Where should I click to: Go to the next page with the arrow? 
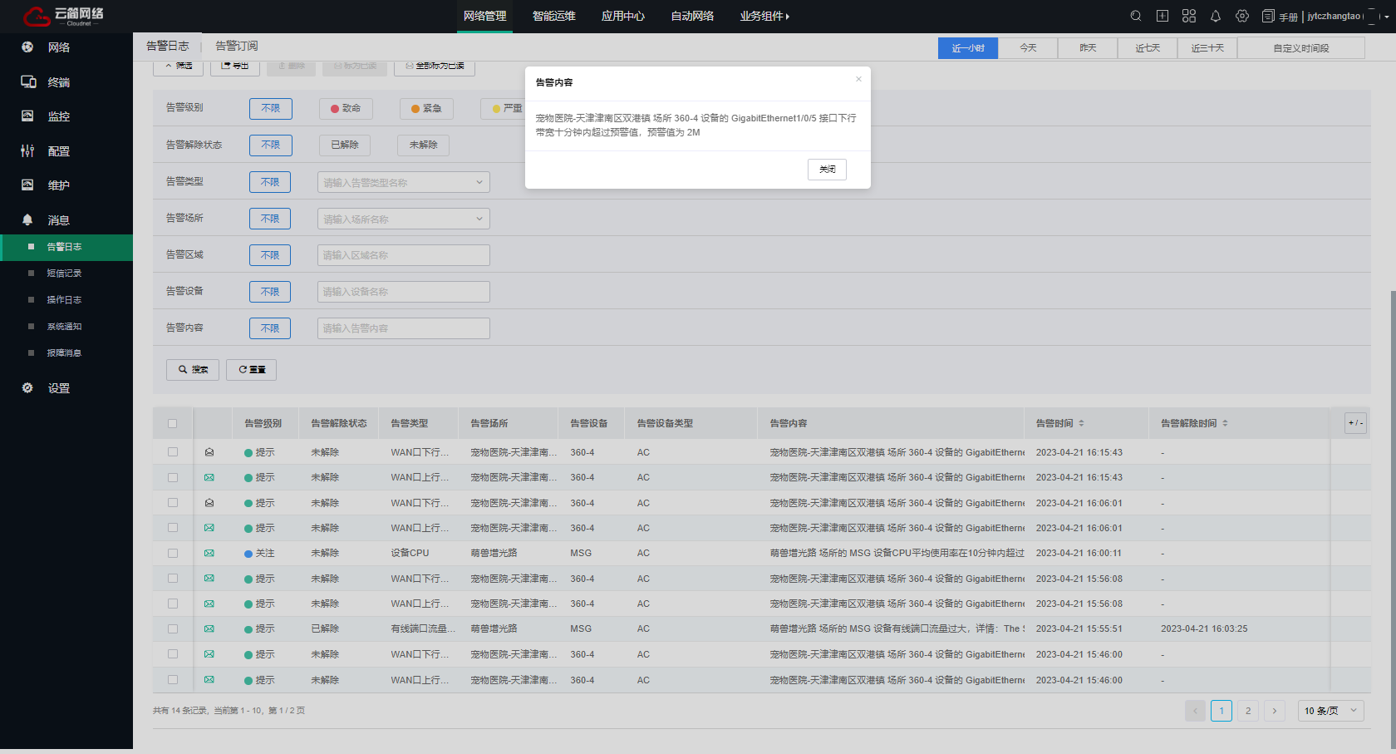(1275, 711)
